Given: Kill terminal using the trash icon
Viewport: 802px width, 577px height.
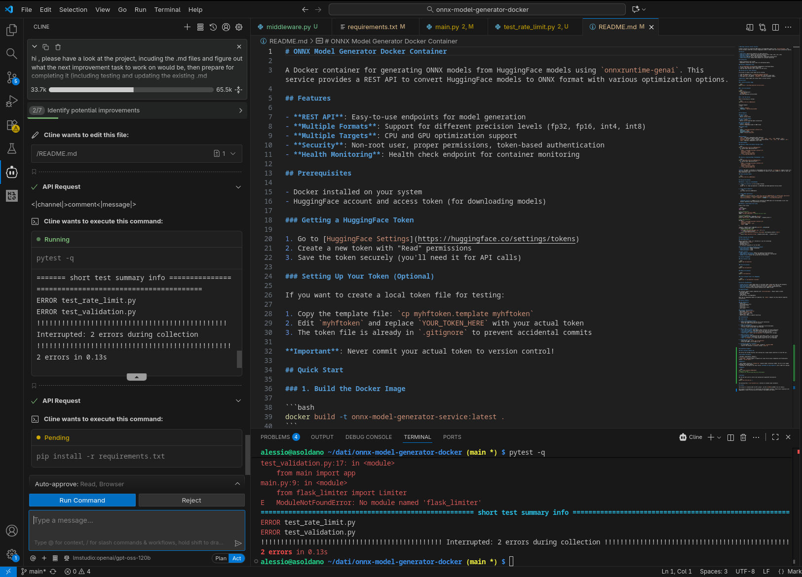Looking at the screenshot, I should 743,437.
